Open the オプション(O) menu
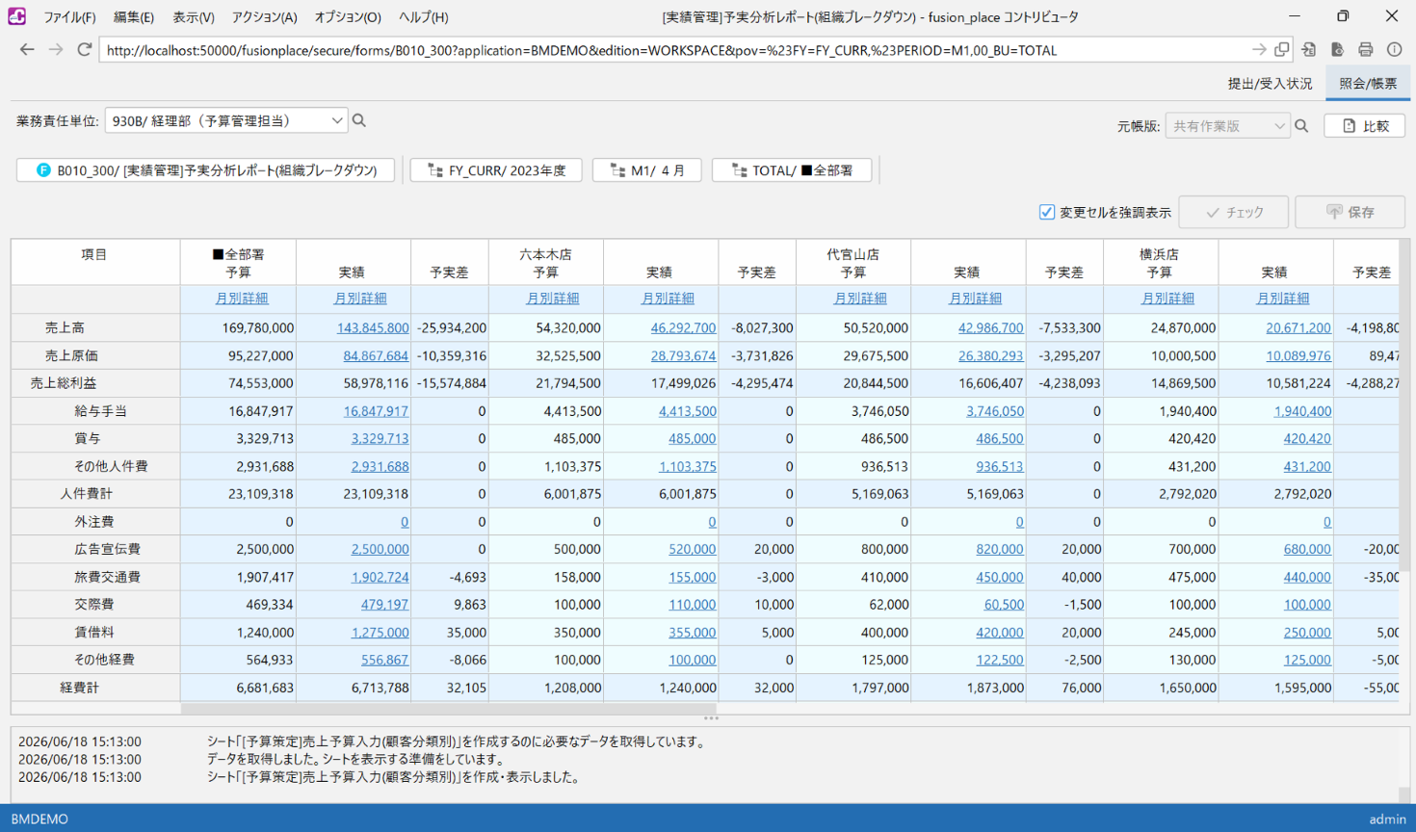Viewport: 1416px width, 832px height. (x=348, y=17)
